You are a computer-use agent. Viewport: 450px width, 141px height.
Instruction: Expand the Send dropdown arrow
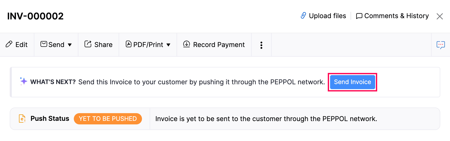pyautogui.click(x=70, y=45)
